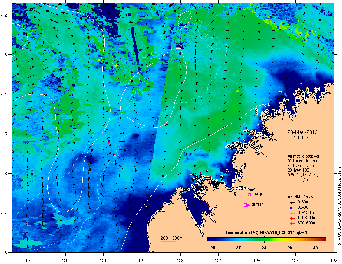The image size is (342, 264).
Task: Click the vertical IMOS copyright timestamp text
Action: 339,207
